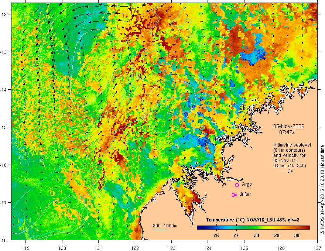
Task: Click longitude axis label 120
Action: tap(62, 248)
